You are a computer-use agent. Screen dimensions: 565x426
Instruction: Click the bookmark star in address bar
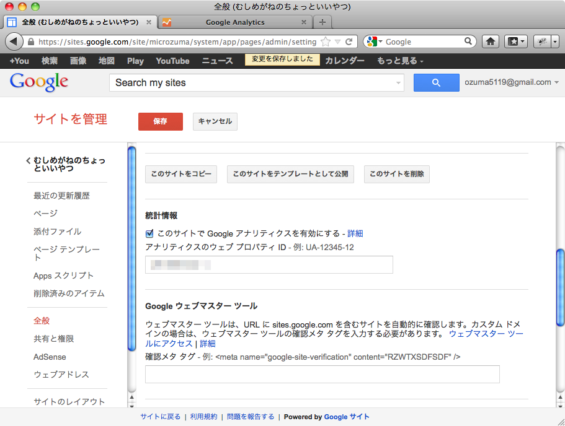(326, 41)
